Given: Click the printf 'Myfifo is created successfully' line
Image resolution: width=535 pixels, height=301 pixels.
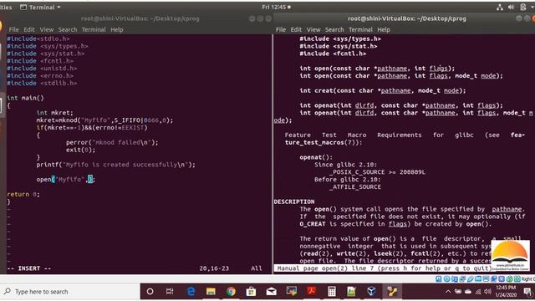Looking at the screenshot, I should (116, 165).
